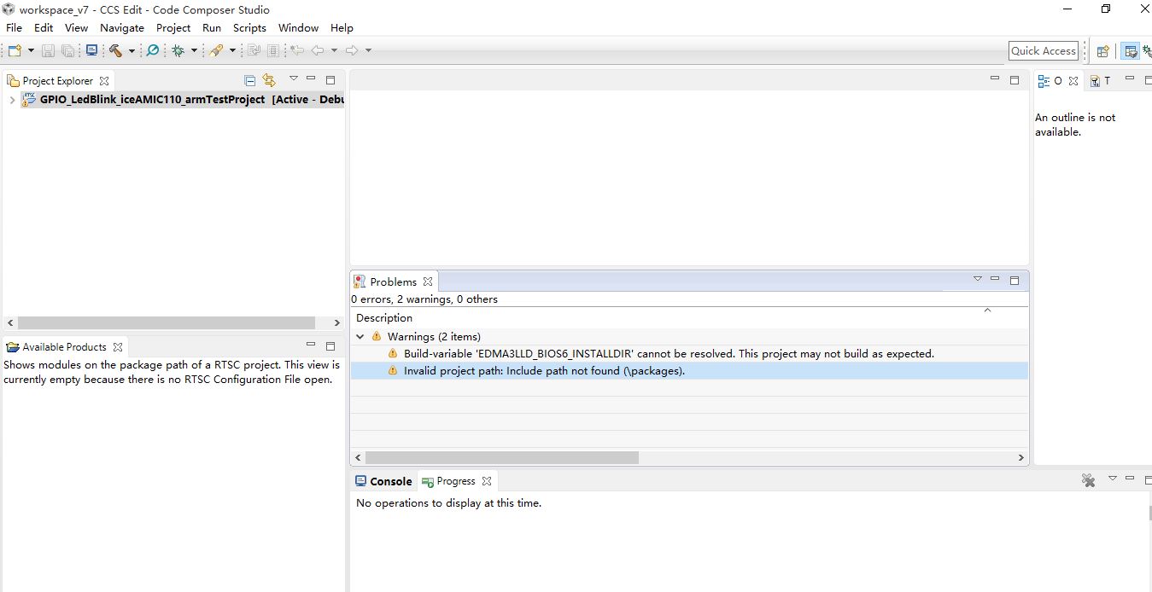Open the Run menu
This screenshot has height=592, width=1152.
212,27
